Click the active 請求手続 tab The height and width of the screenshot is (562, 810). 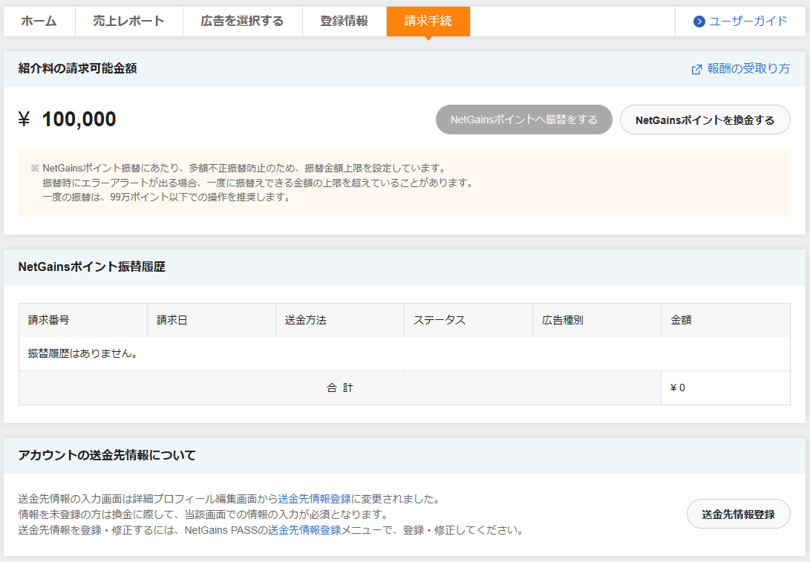point(428,22)
